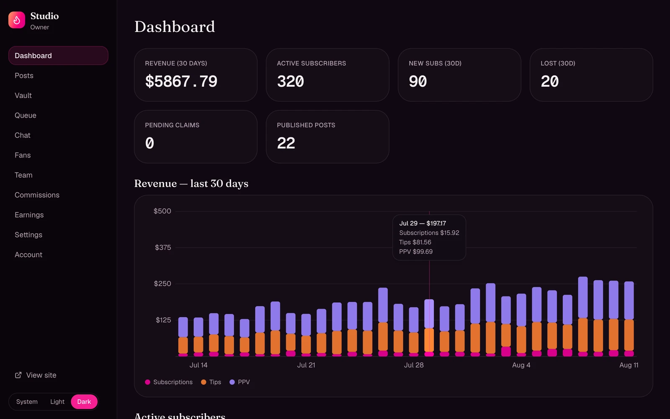Go to Posts in the sidebar
670x419 pixels.
(x=58, y=75)
